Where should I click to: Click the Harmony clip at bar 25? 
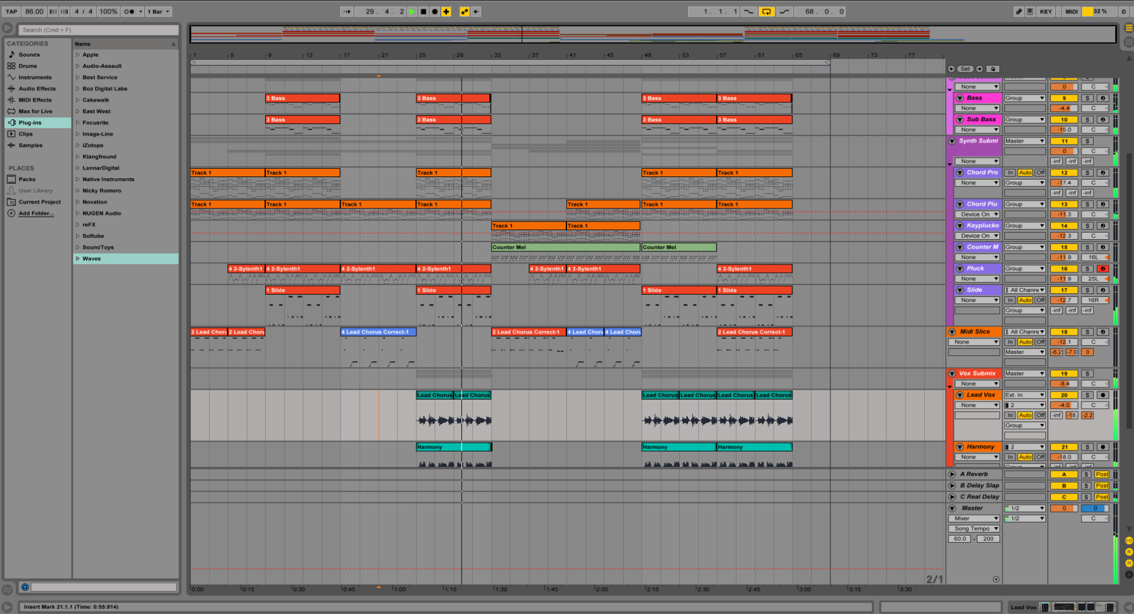click(454, 447)
